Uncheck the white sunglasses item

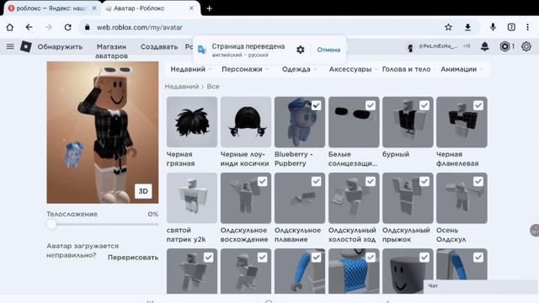click(371, 105)
